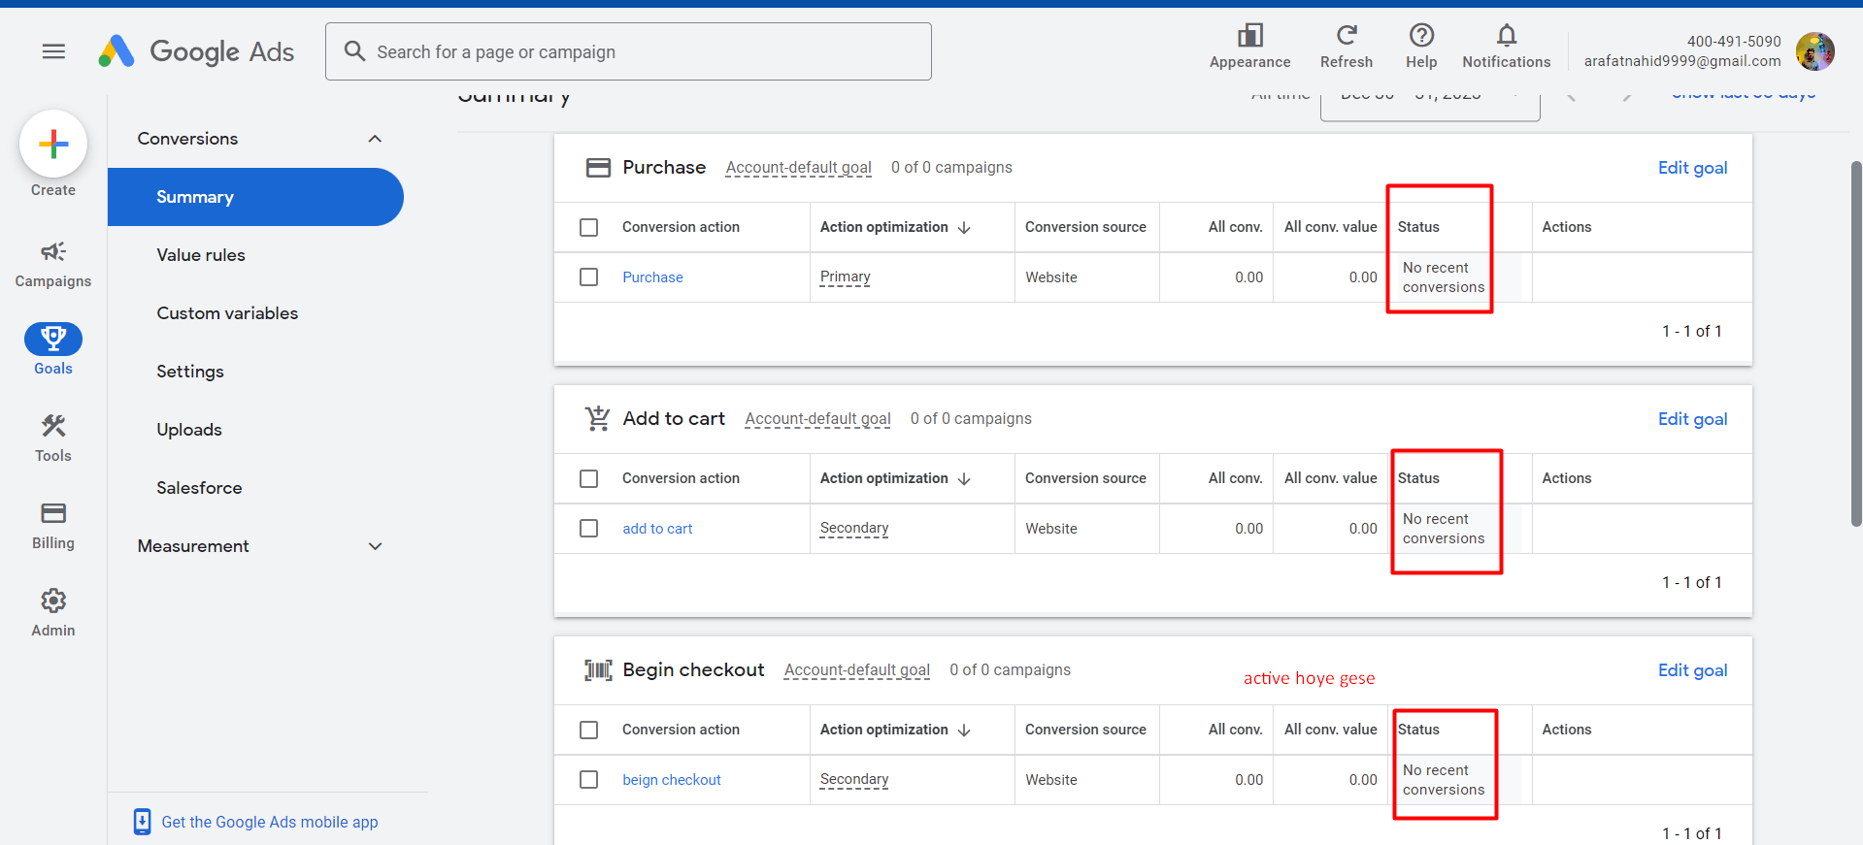Click Status header in Begin checkout table
Image resolution: width=1863 pixels, height=845 pixels.
[1418, 730]
